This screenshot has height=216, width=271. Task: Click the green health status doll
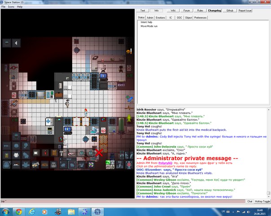pos(129,118)
